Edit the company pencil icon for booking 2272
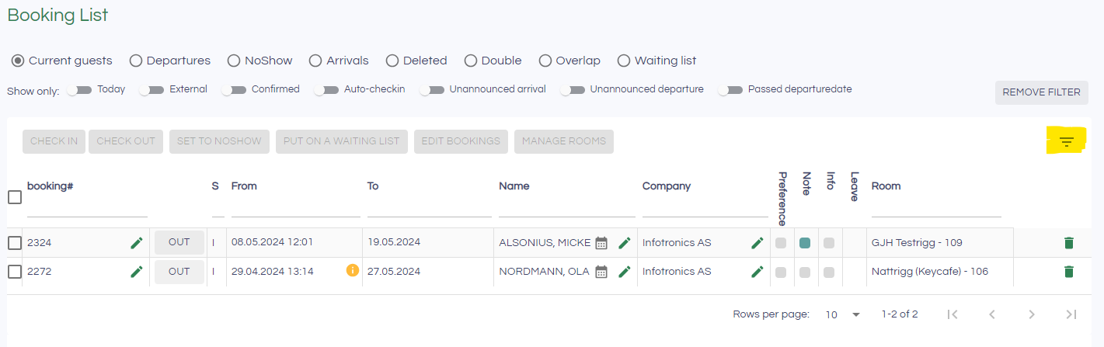 (x=757, y=272)
